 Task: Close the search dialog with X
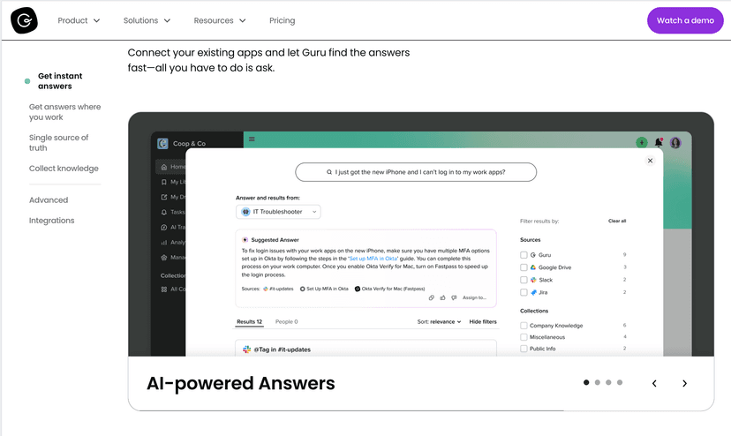point(650,161)
